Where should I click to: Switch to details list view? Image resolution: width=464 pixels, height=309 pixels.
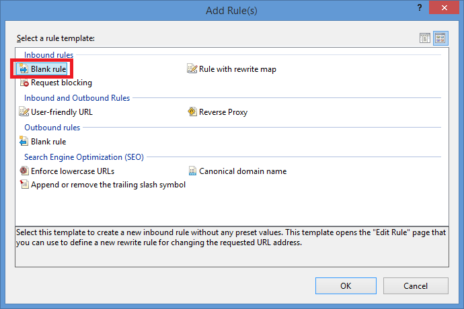click(x=425, y=38)
